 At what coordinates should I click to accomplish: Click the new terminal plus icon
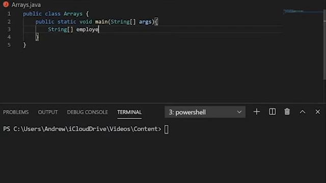tap(257, 112)
